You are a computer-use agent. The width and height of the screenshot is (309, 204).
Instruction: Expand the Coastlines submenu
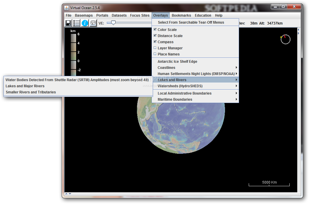[x=195, y=68]
